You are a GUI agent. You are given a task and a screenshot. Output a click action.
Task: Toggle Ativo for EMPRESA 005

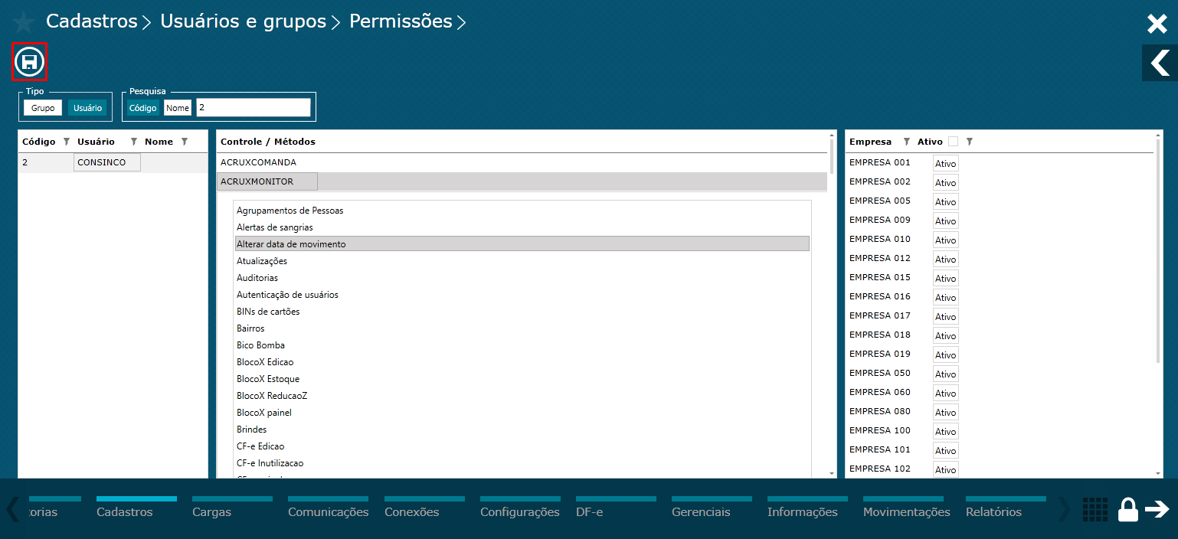click(x=945, y=202)
